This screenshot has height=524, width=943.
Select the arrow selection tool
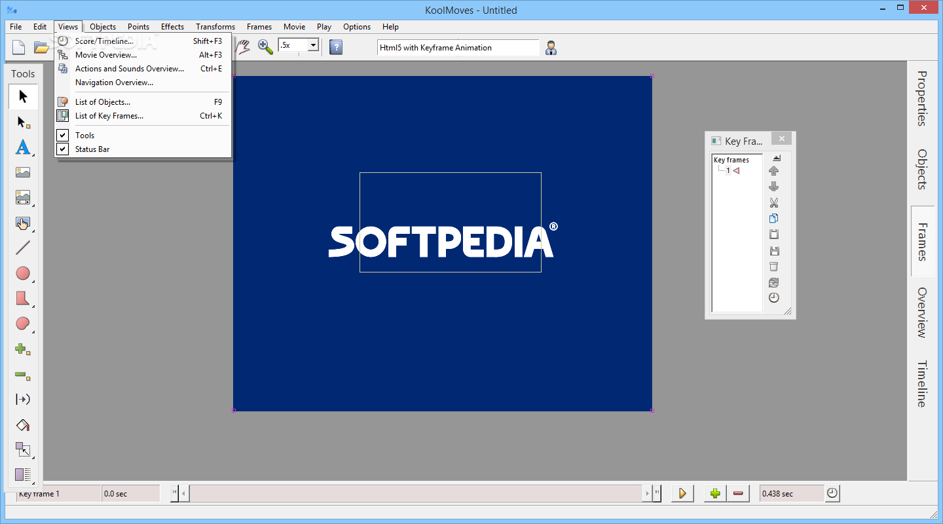point(23,97)
